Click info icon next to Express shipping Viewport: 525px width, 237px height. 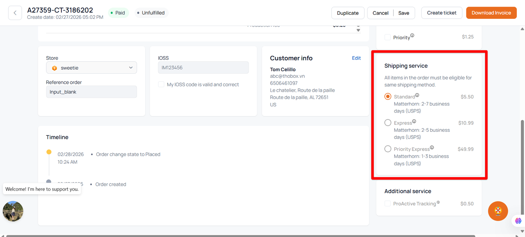[x=414, y=122]
